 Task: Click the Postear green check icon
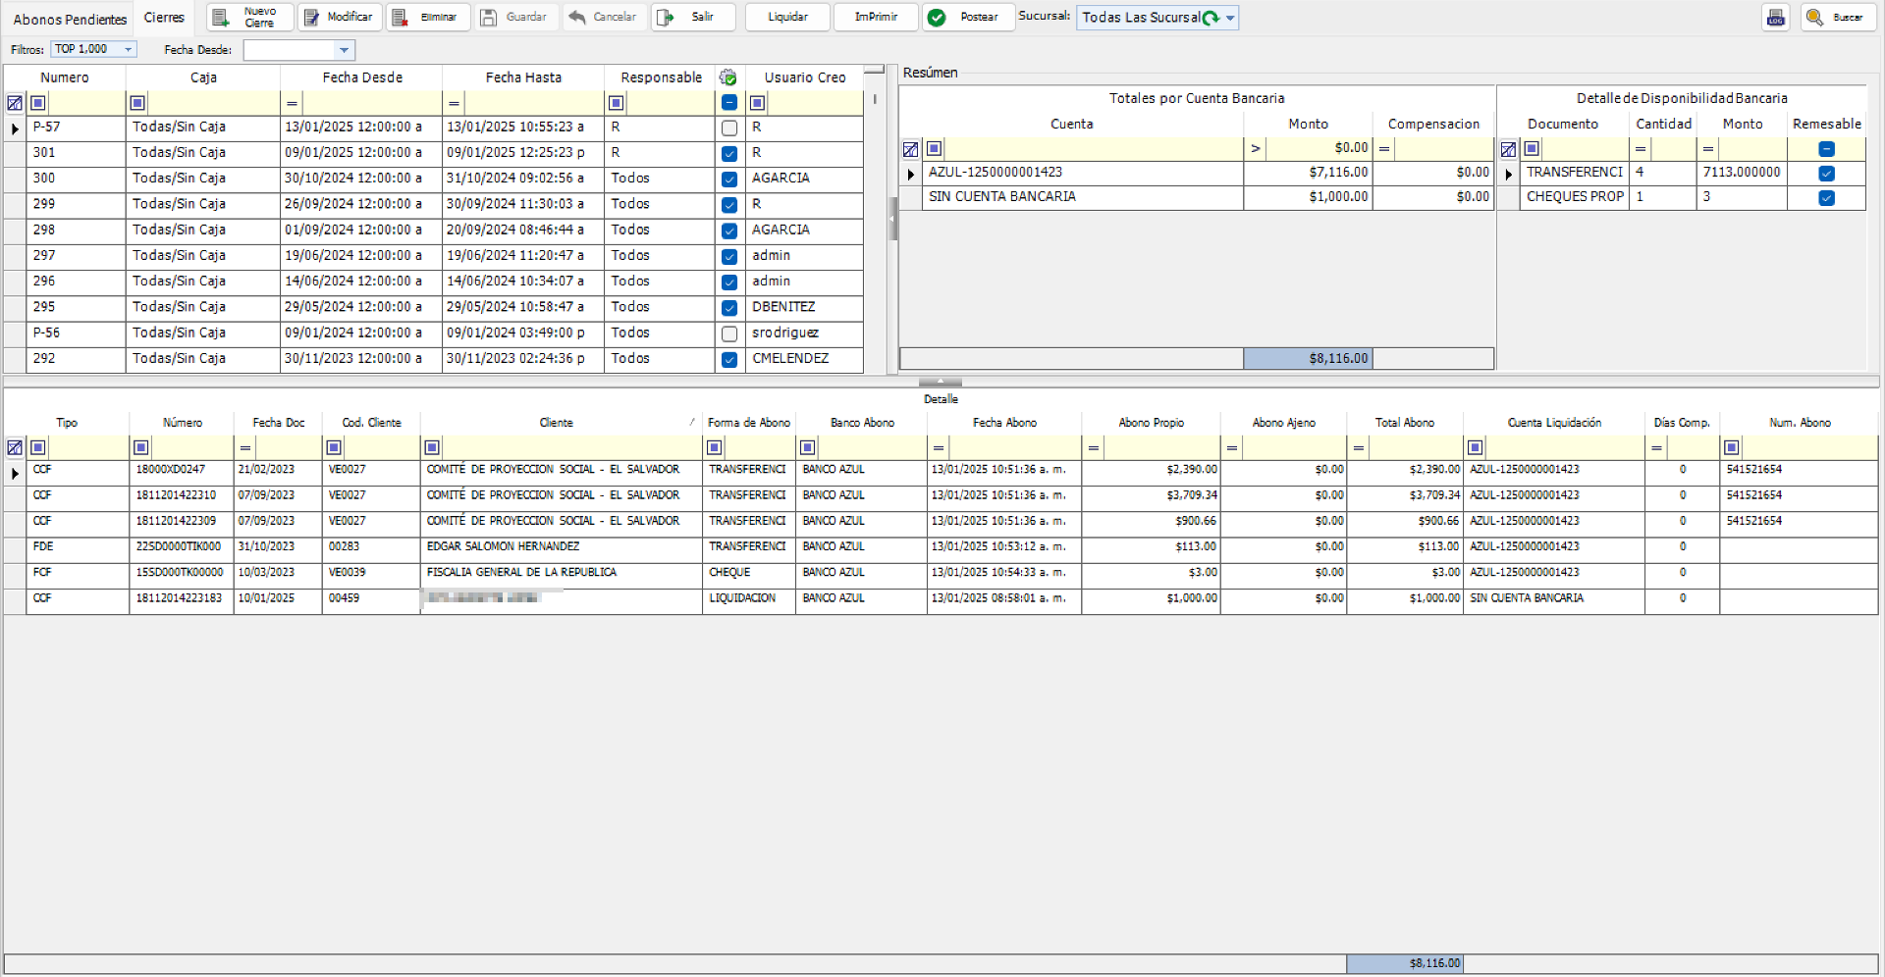coord(937,18)
